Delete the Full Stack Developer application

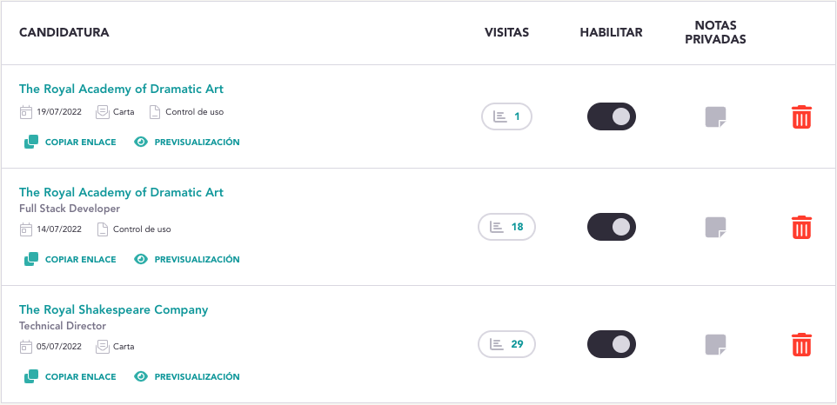point(801,227)
